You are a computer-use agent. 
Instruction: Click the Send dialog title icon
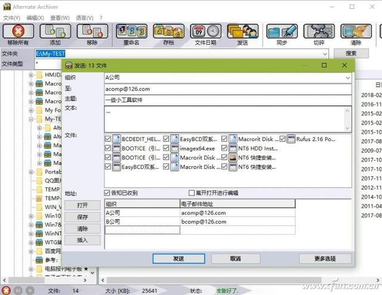click(69, 65)
